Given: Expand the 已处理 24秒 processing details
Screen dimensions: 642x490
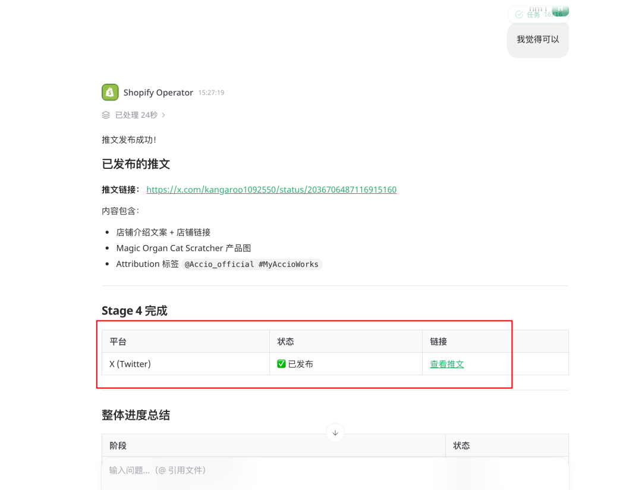Looking at the screenshot, I should click(x=137, y=115).
